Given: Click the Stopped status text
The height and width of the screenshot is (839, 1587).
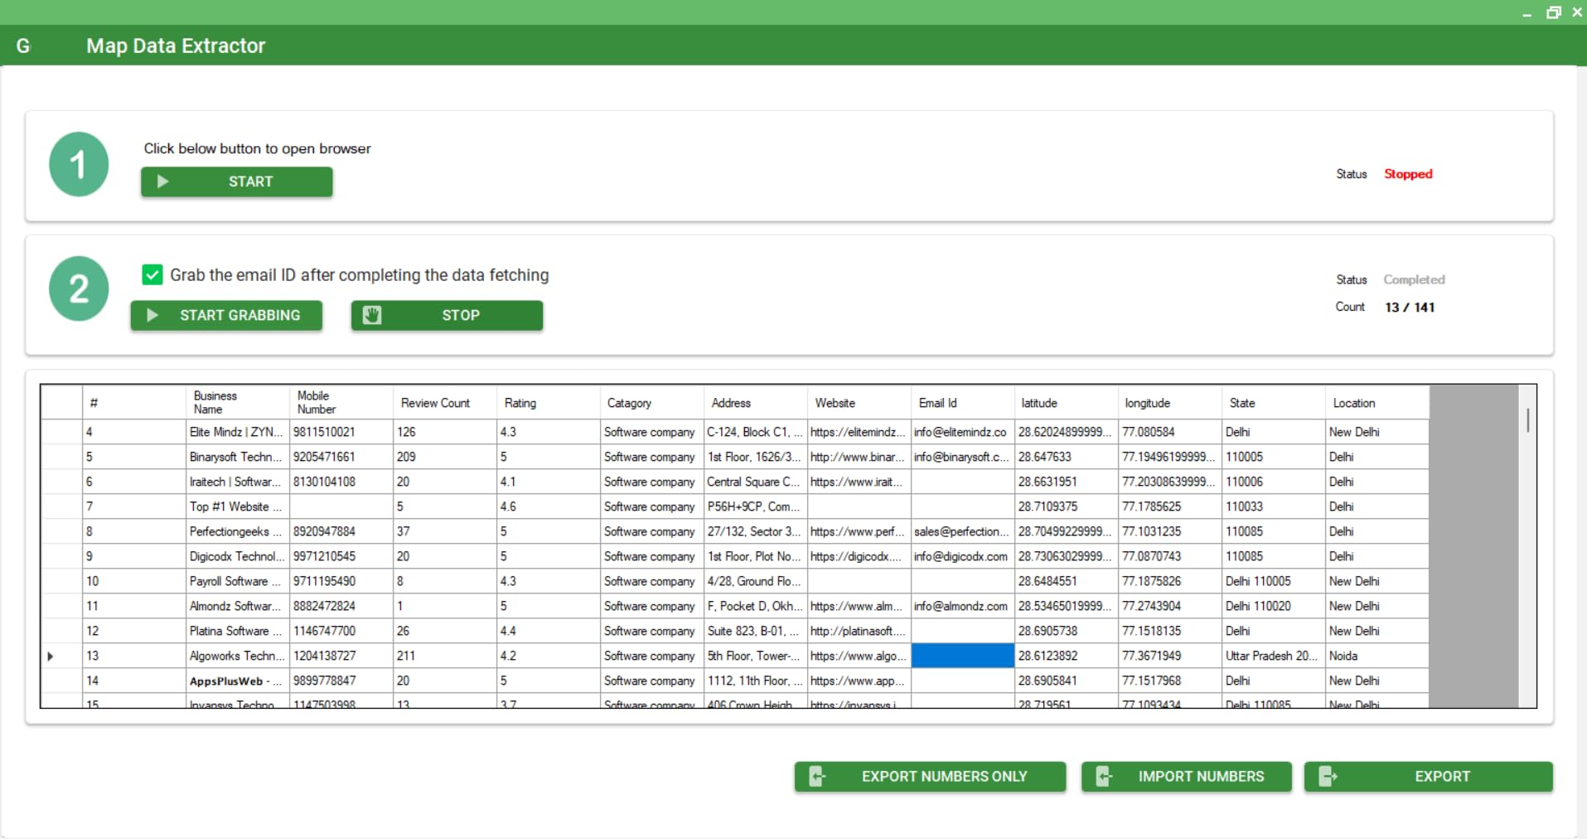Looking at the screenshot, I should [x=1408, y=174].
